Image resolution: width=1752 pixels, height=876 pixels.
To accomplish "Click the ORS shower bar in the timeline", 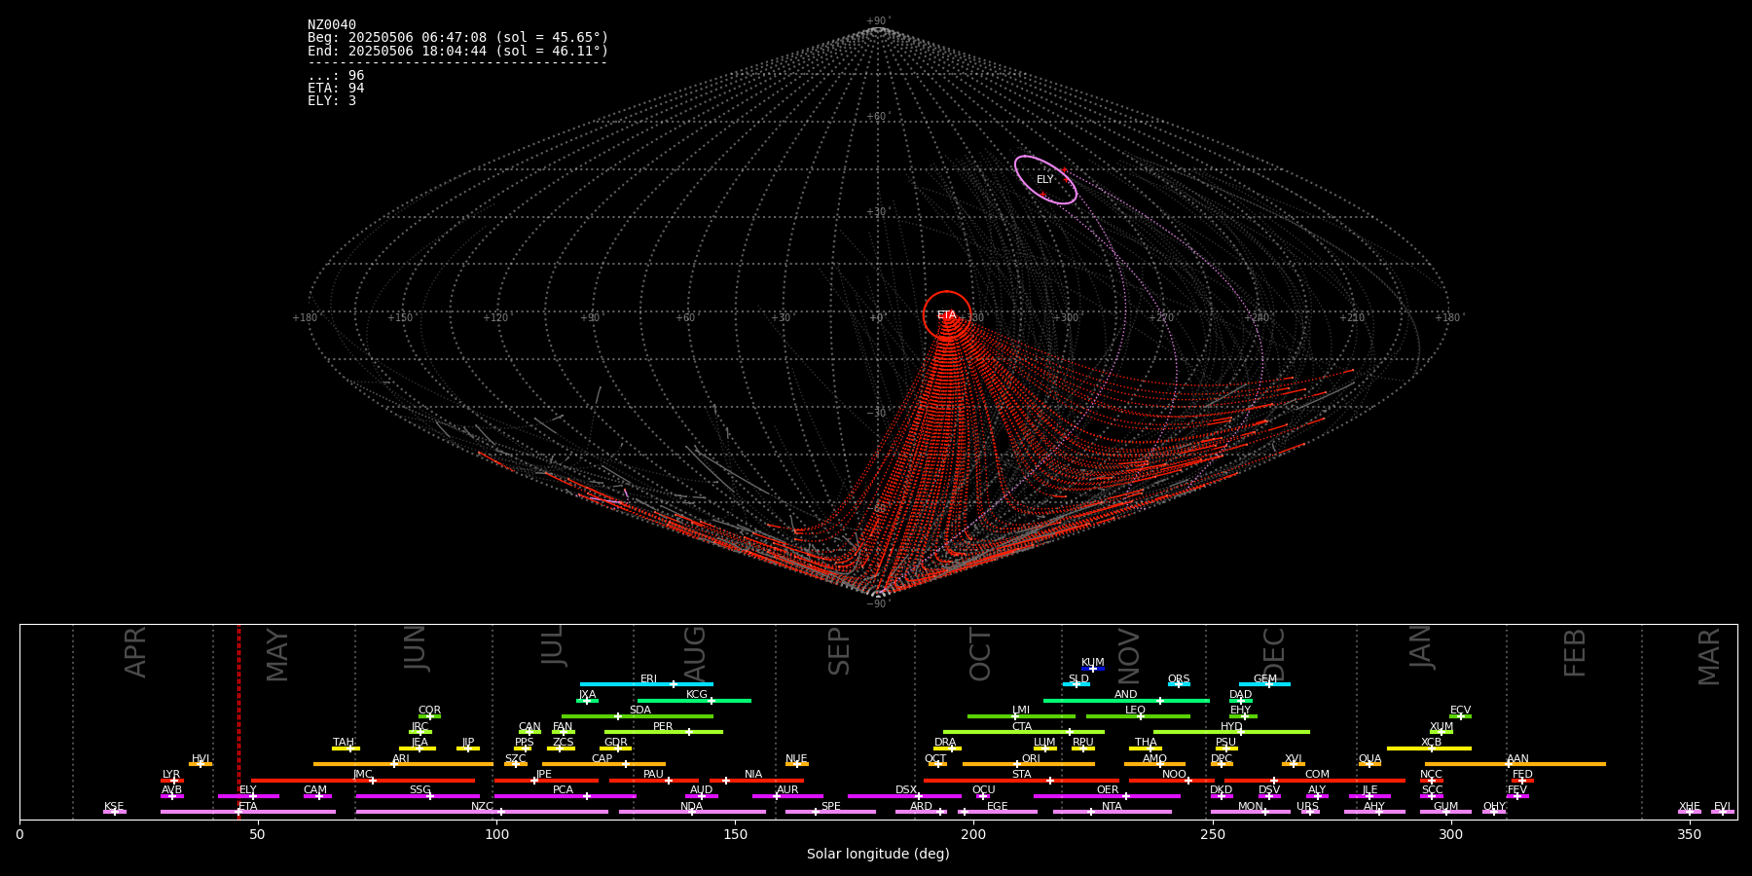I will (x=1179, y=684).
